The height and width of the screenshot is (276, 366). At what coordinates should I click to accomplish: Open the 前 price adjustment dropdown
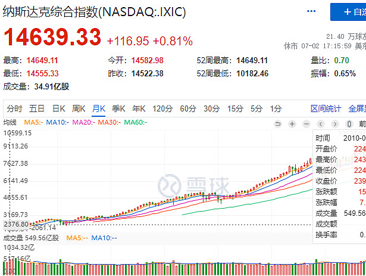tap(362, 124)
